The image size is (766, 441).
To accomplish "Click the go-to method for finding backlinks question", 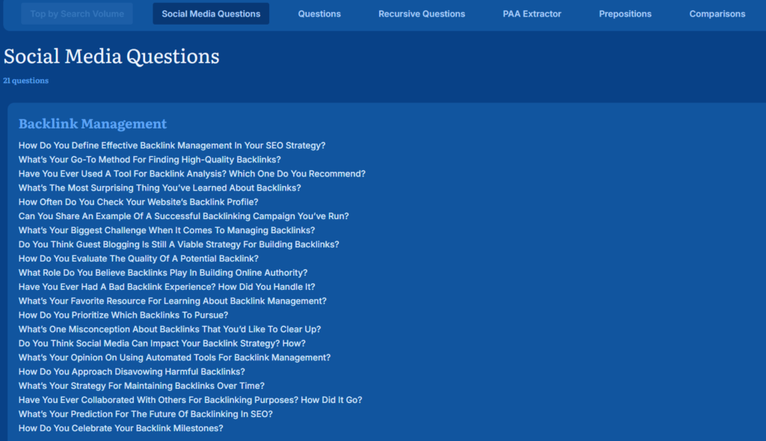I will (x=150, y=160).
